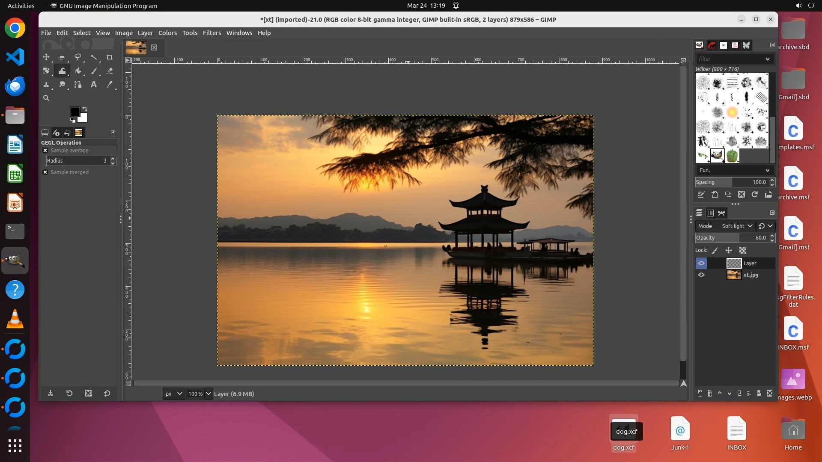822x462 pixels.
Task: Open the zoom percentage dropdown
Action: [208, 394]
